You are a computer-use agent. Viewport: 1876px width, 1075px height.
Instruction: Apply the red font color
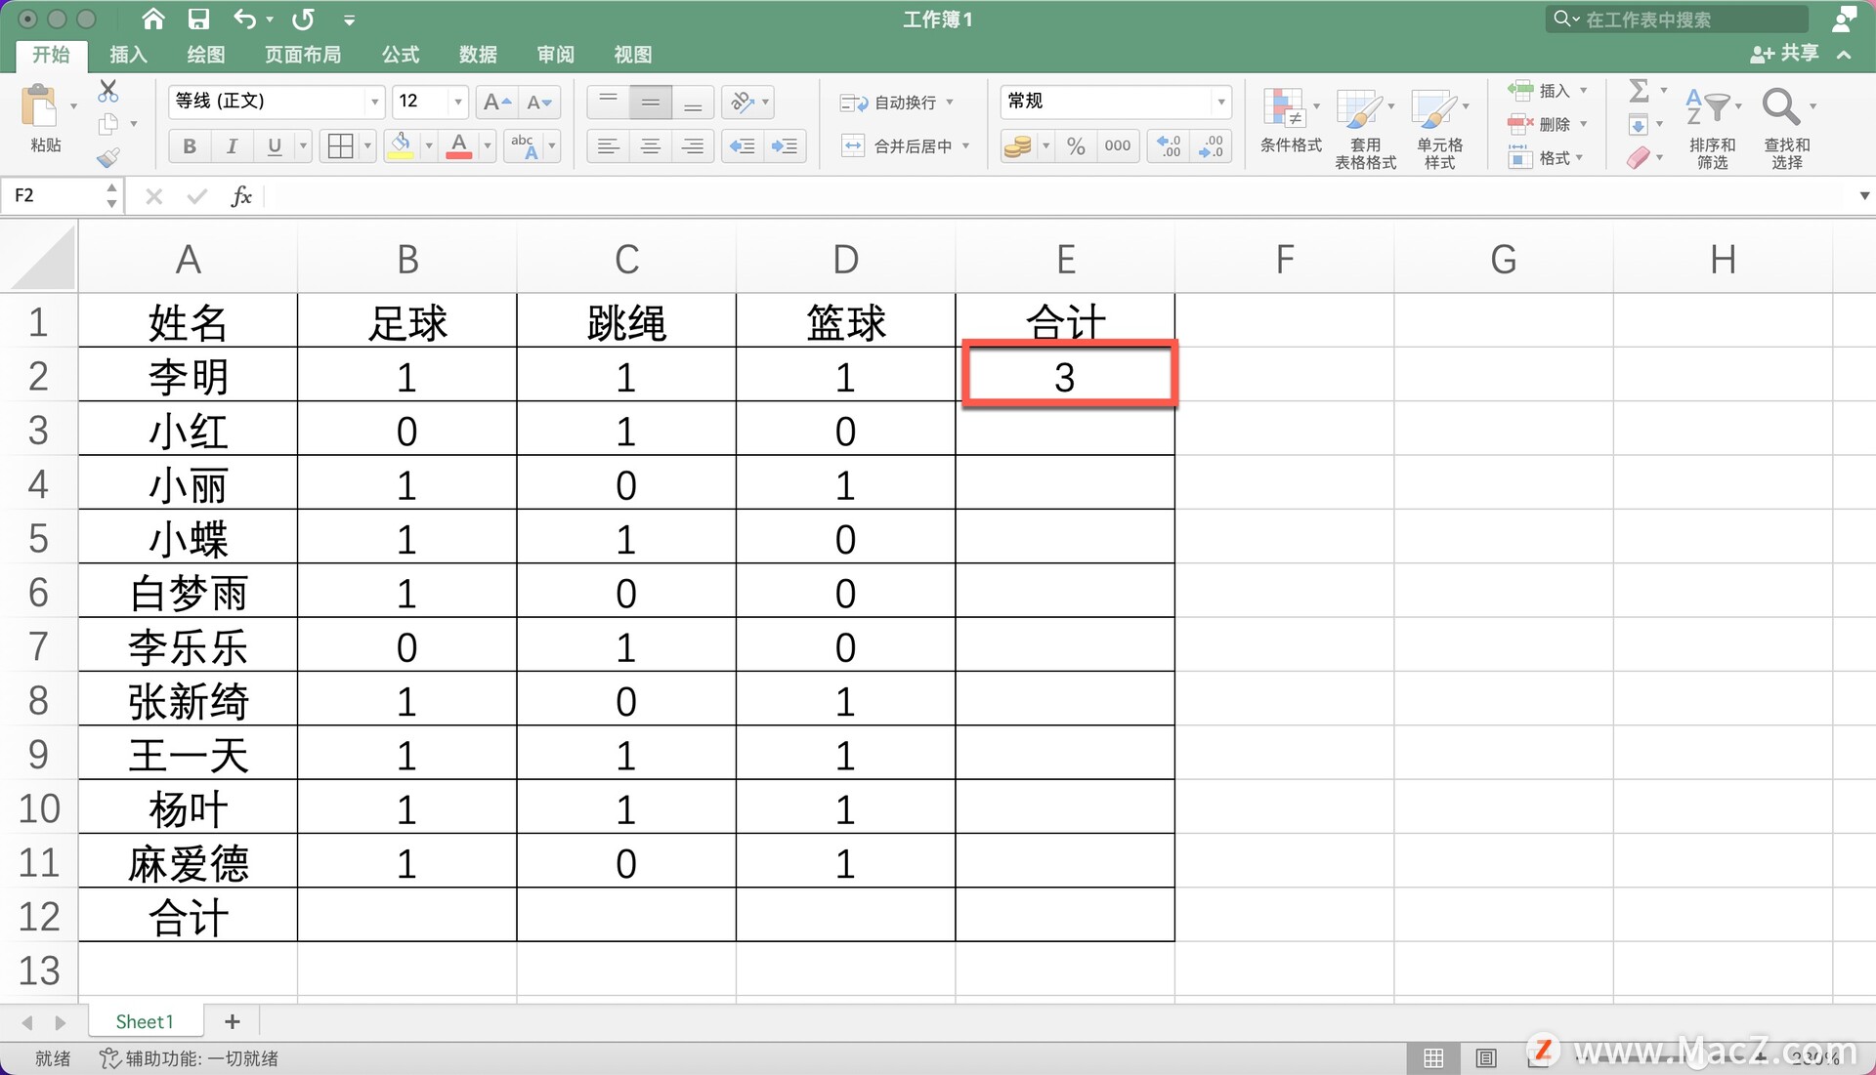[x=459, y=146]
